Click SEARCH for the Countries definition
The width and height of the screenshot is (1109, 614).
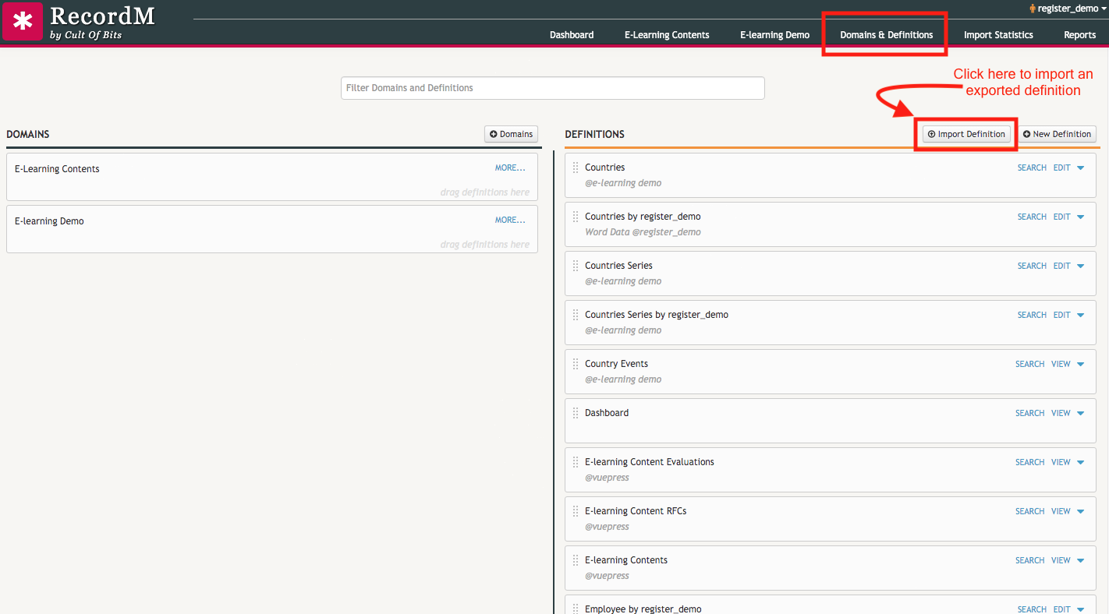pos(1032,168)
